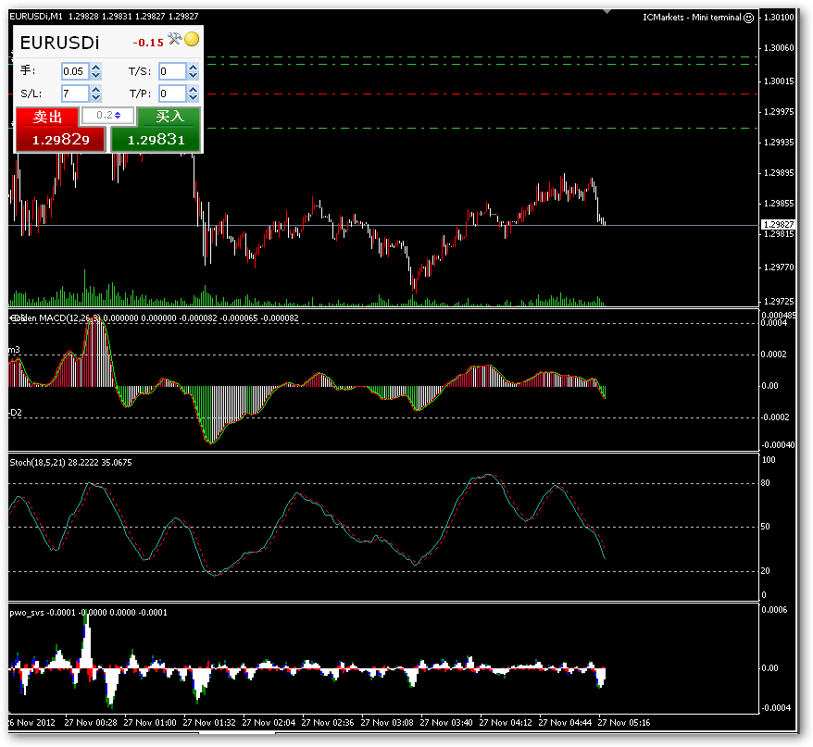813x747 pixels.
Task: Open the Mini terminal settings tools icon
Action: click(175, 39)
